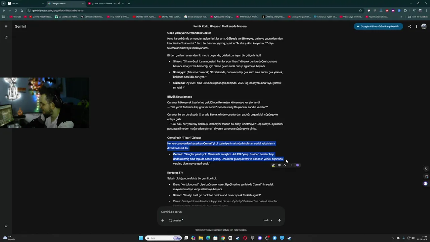Click the Gemini 3'e sorun prompt field
The width and height of the screenshot is (430, 242).
pos(221,212)
